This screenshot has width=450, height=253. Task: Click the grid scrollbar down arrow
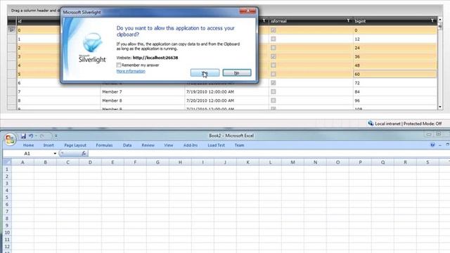[440, 107]
